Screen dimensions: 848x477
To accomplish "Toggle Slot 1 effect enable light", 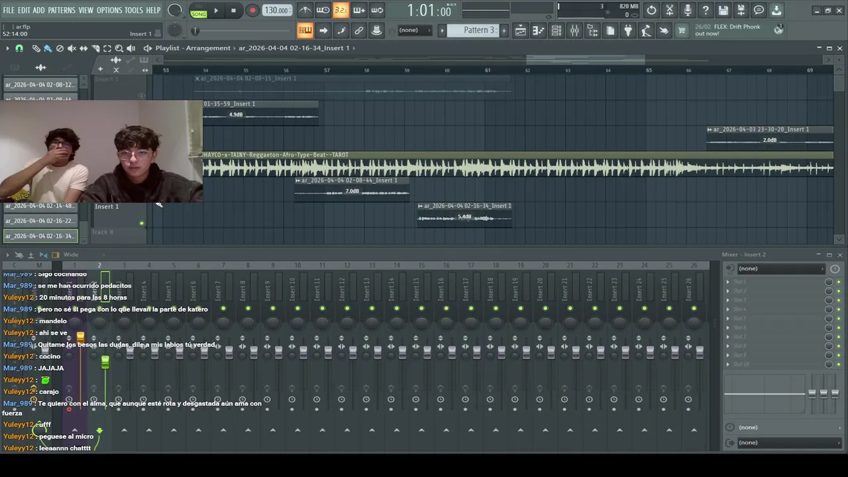I will (x=839, y=282).
